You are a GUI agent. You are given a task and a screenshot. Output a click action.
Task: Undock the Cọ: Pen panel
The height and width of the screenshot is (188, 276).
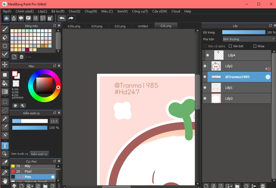[54, 161]
